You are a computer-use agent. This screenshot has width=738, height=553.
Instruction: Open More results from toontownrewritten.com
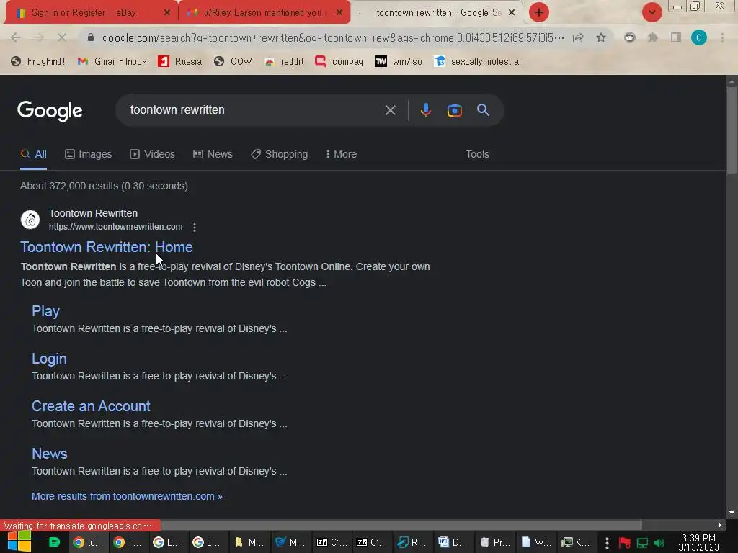127,496
